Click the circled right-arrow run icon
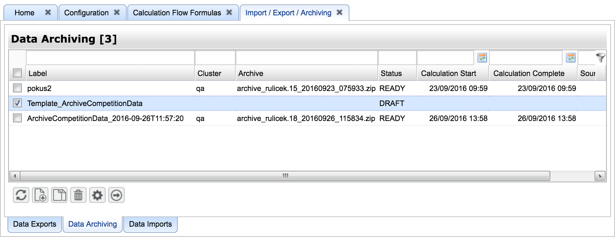Screen dimensions: 615x243 click(x=116, y=195)
